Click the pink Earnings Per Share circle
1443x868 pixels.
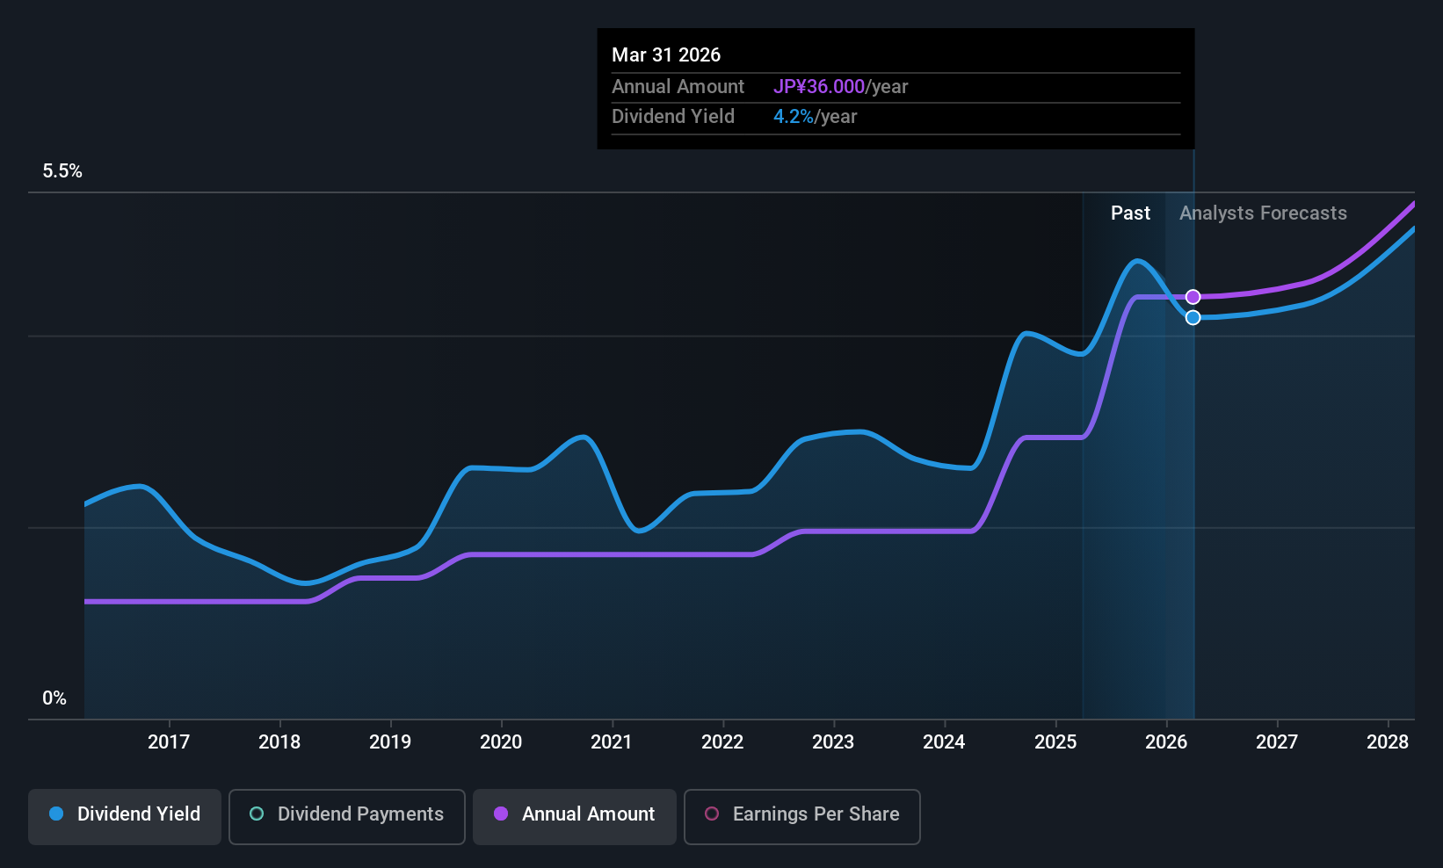(712, 814)
